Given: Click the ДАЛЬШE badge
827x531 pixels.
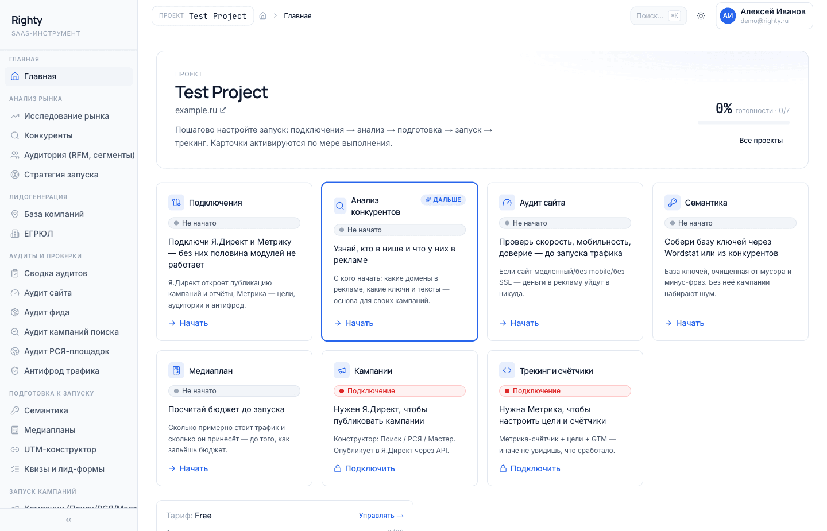Looking at the screenshot, I should 443,200.
